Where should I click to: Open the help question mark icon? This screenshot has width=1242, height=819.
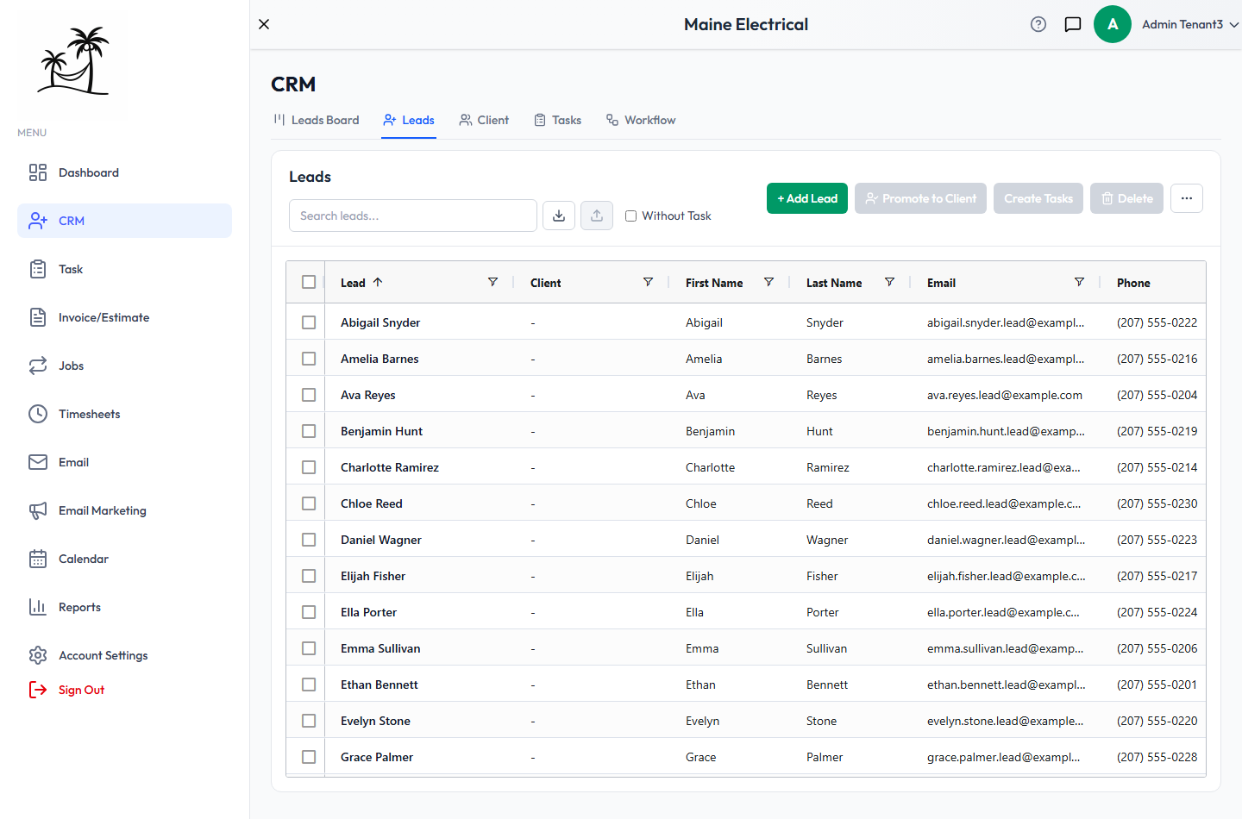[x=1038, y=24]
